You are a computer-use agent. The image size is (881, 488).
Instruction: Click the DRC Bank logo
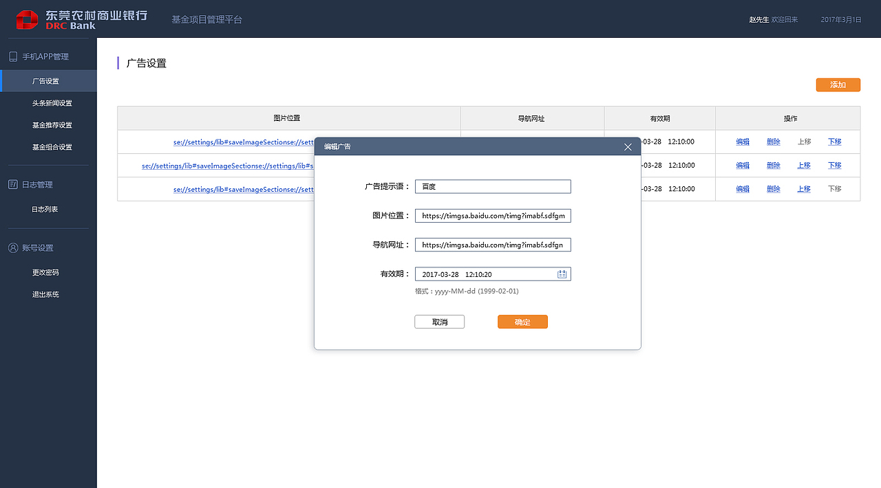(81, 19)
